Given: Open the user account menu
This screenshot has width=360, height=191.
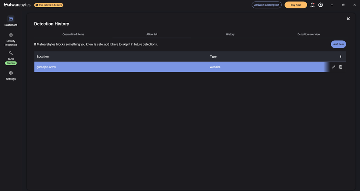Looking at the screenshot, I should (320, 5).
